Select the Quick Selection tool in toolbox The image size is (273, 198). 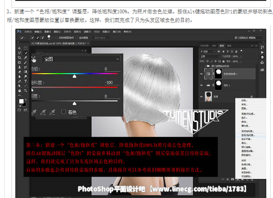[x=26, y=53]
